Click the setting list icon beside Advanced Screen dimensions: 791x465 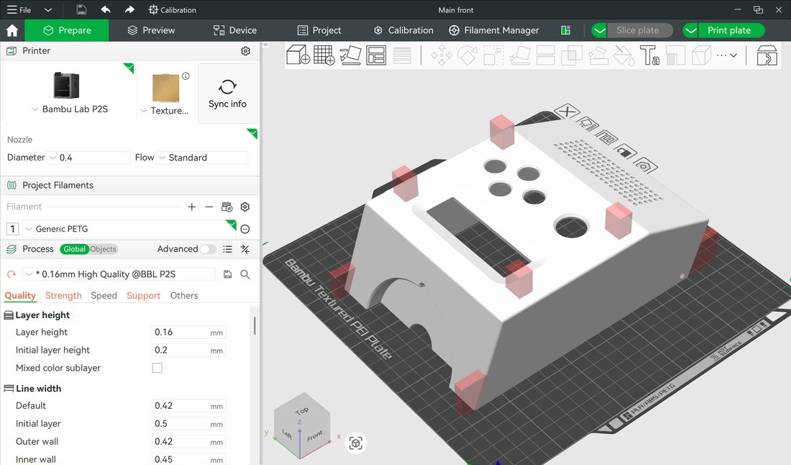(227, 249)
